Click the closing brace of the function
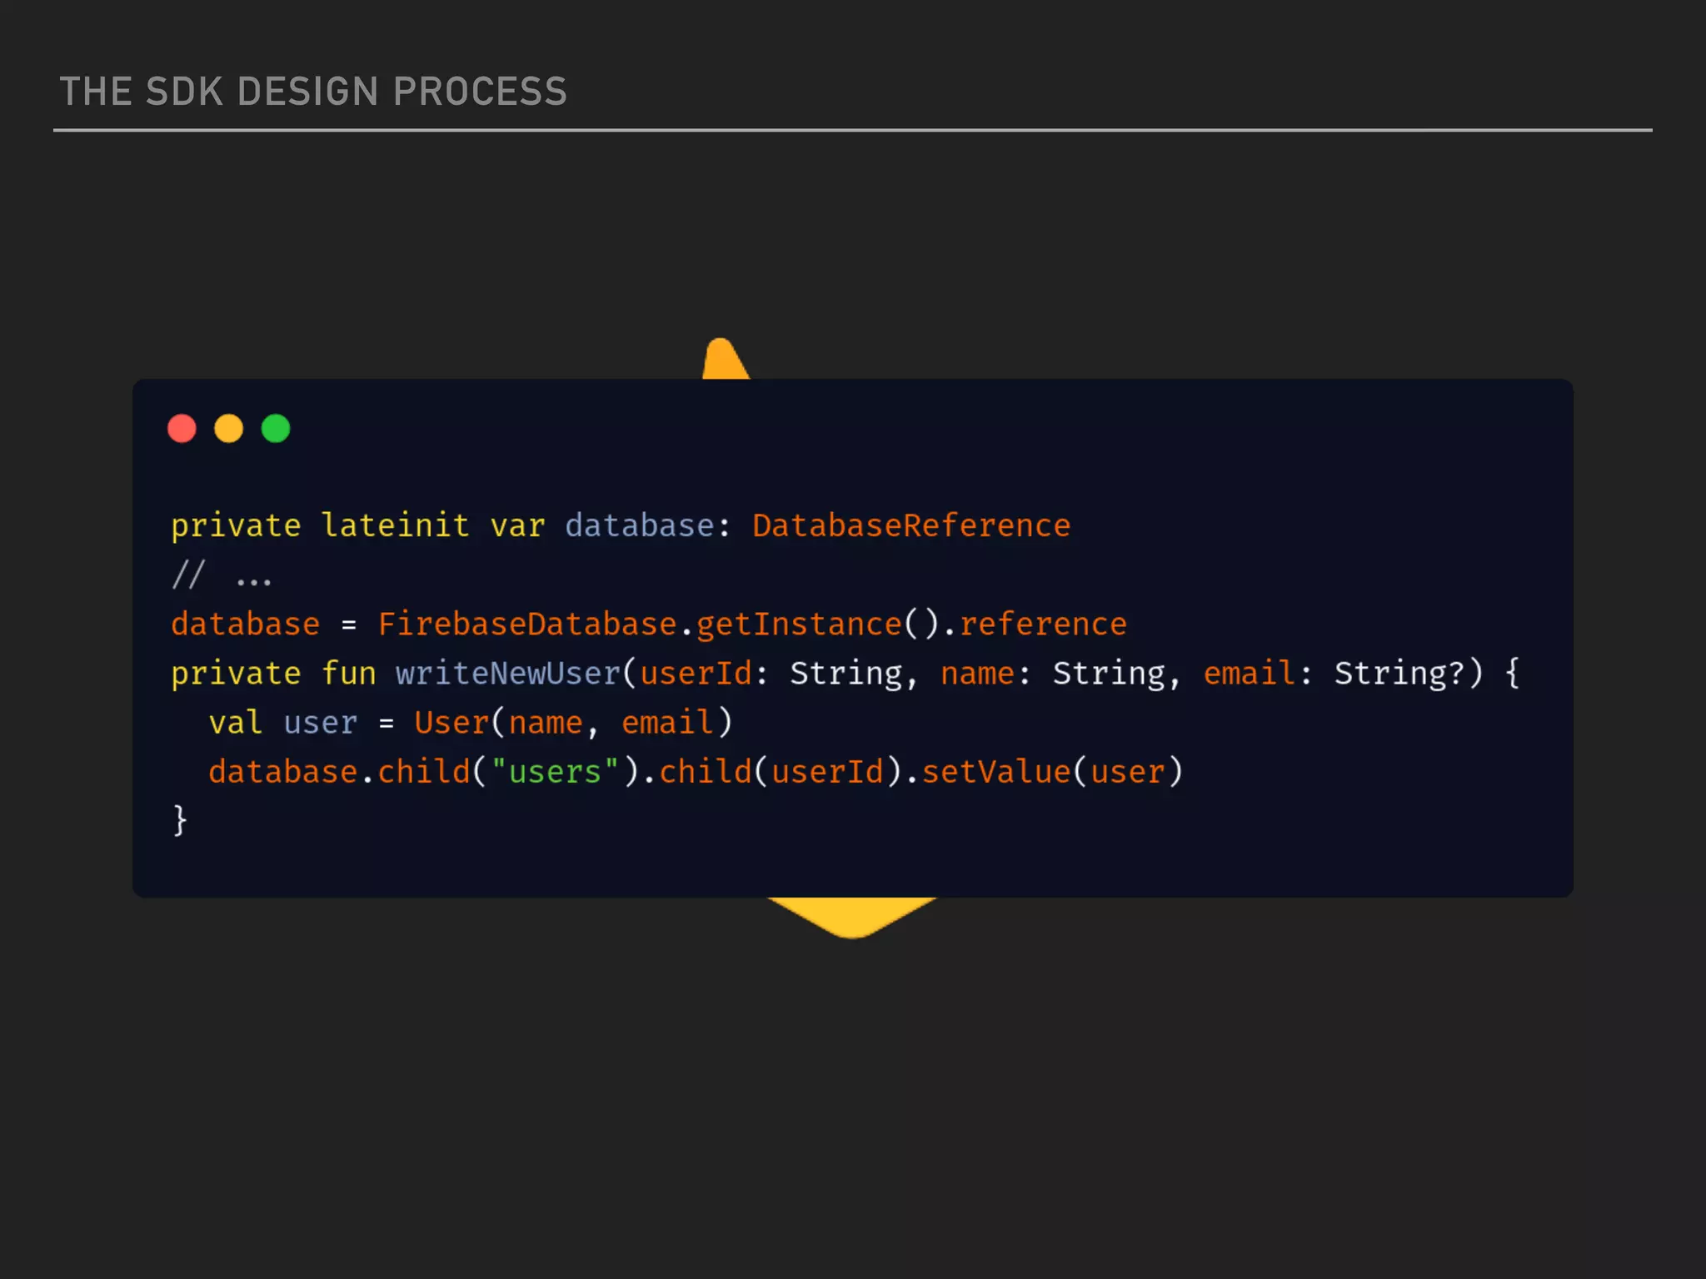Viewport: 1706px width, 1279px height. point(180,820)
